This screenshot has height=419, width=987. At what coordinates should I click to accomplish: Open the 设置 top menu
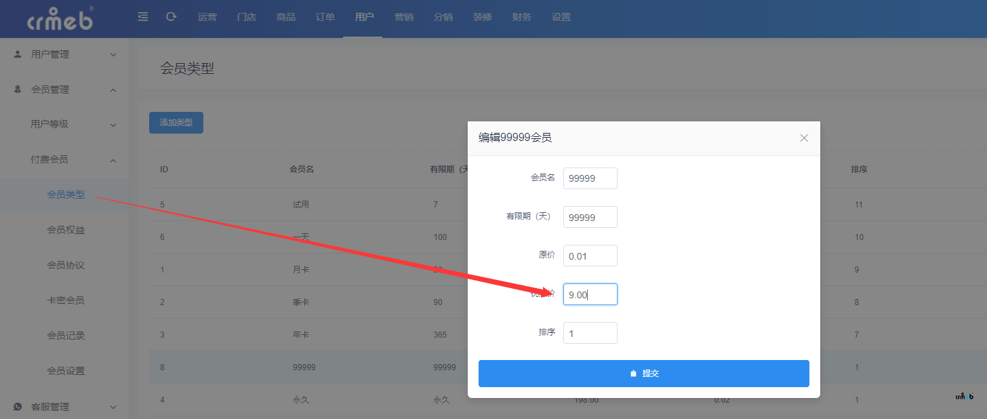(561, 17)
